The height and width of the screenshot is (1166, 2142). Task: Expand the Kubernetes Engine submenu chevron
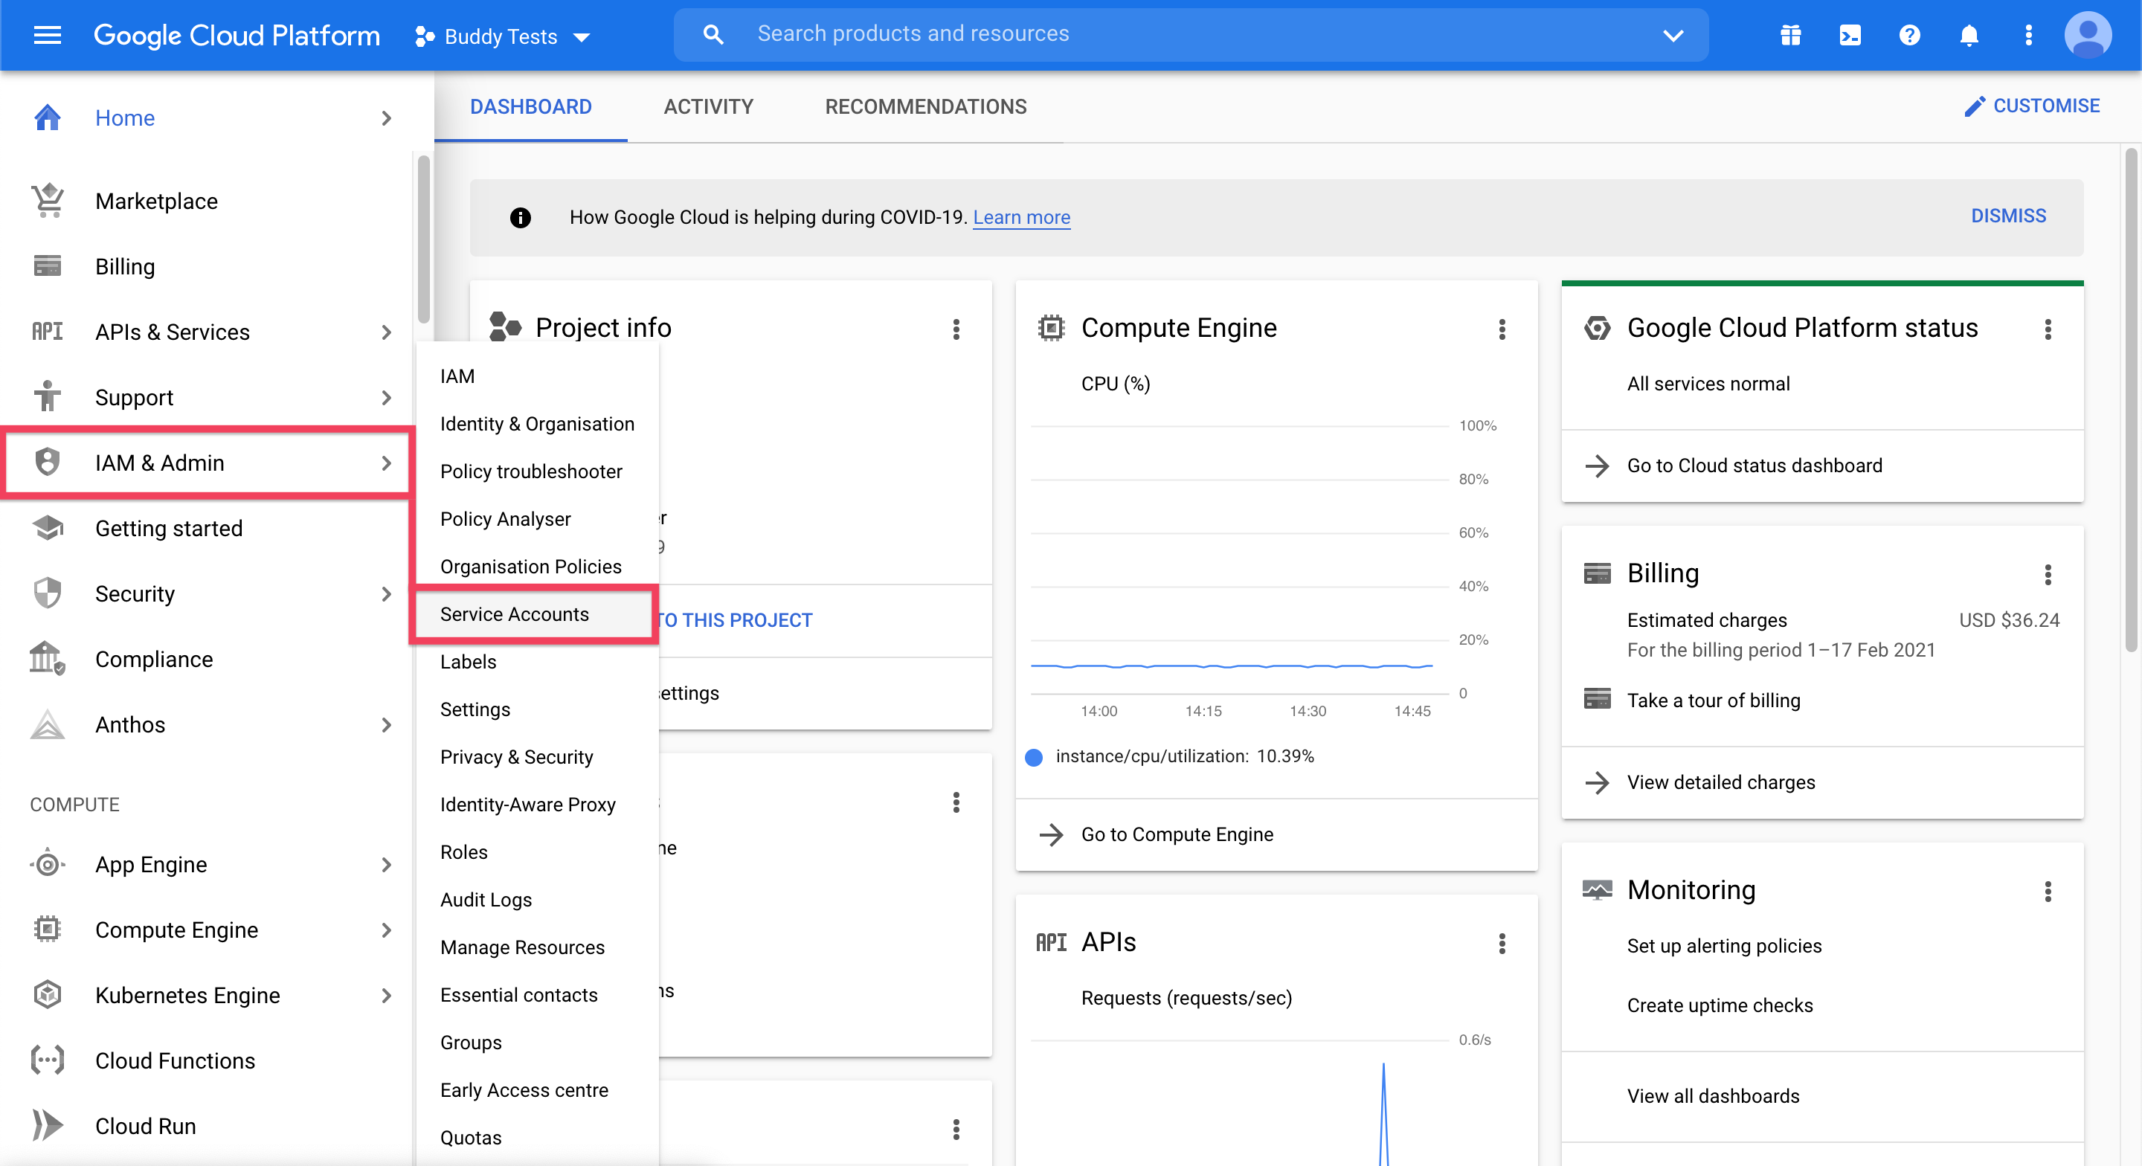386,996
